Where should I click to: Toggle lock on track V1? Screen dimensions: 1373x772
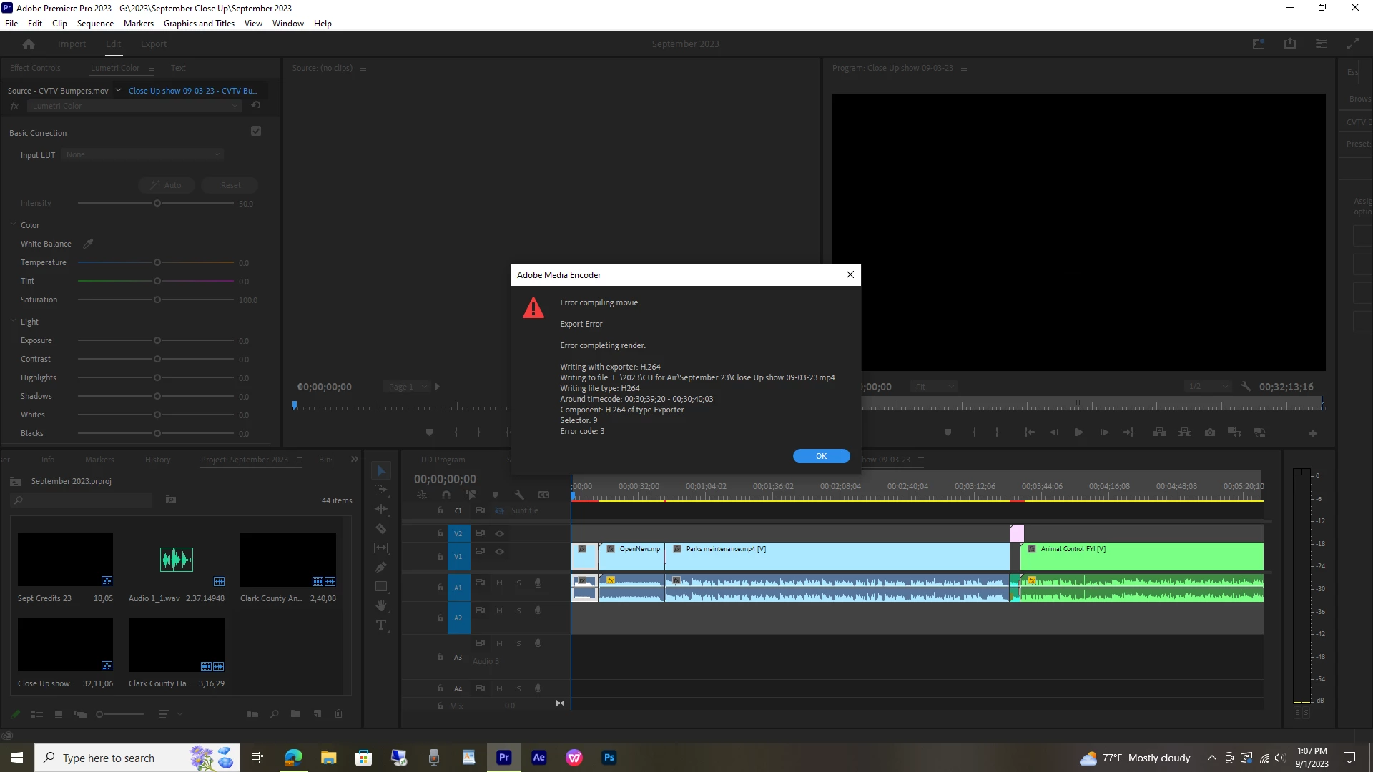[x=441, y=556]
